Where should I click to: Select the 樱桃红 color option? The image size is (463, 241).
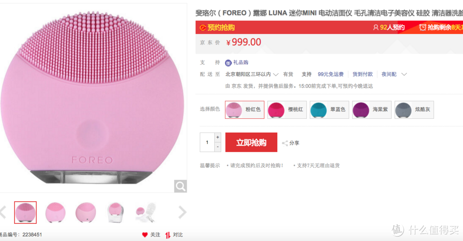[287, 110]
